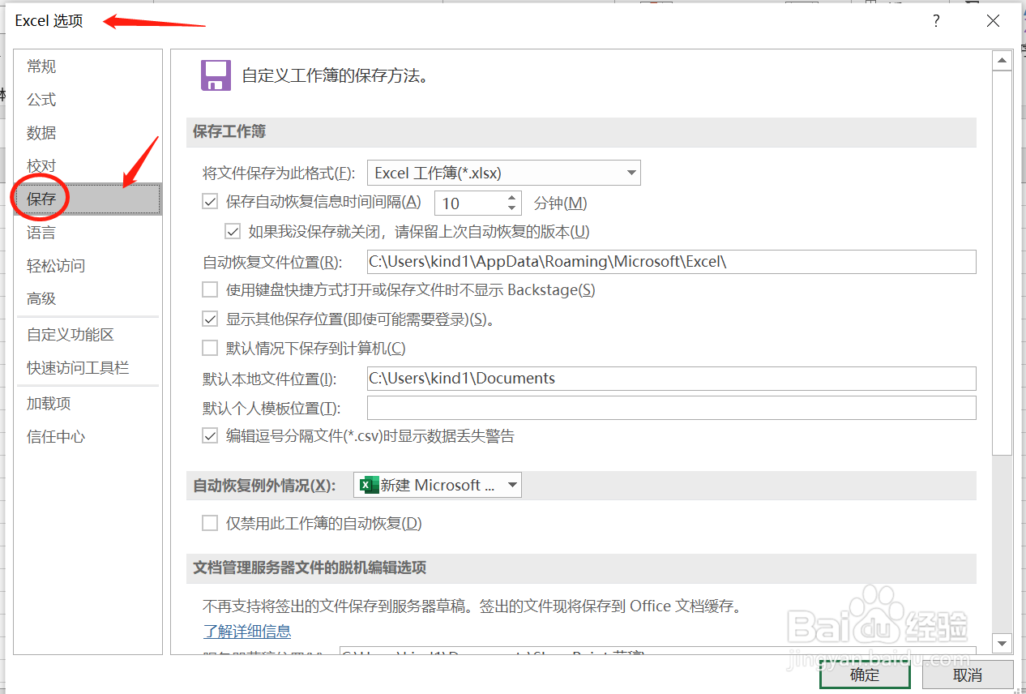Click the 取消 button
Viewport: 1026px width, 694px height.
coord(968,675)
